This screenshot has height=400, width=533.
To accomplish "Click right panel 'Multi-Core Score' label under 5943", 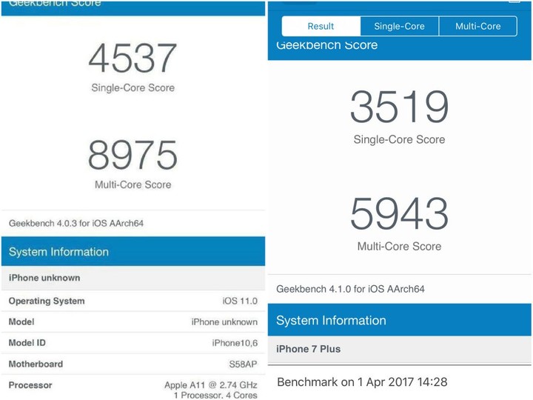I will (400, 246).
